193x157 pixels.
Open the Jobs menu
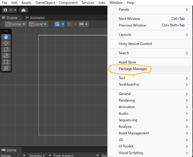[x=102, y=3]
